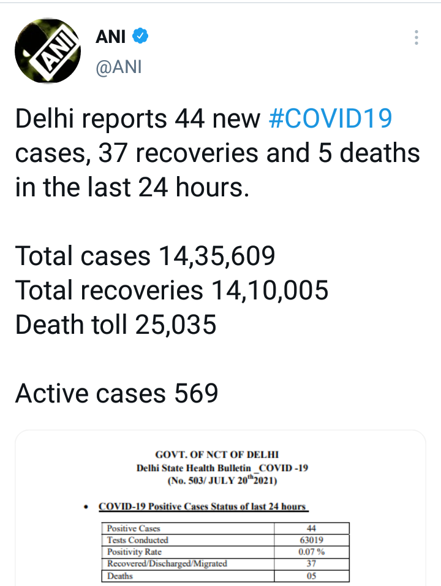This screenshot has height=586, width=441.
Task: Click the ANI display name
Action: tap(110, 37)
